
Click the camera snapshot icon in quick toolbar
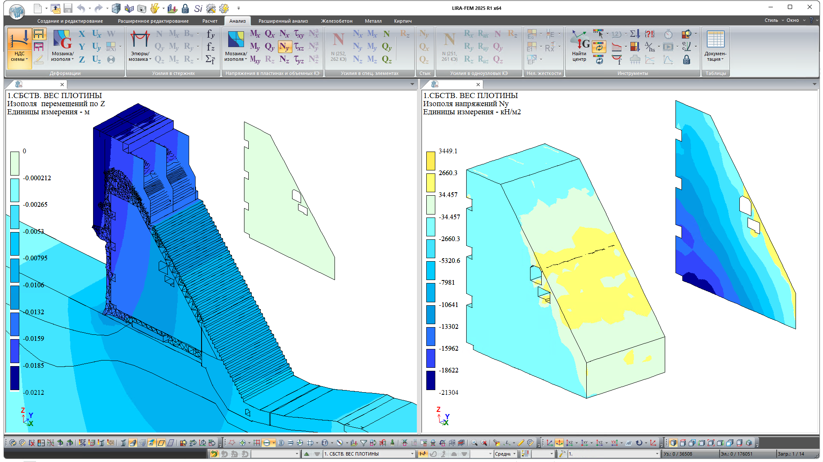(x=142, y=8)
